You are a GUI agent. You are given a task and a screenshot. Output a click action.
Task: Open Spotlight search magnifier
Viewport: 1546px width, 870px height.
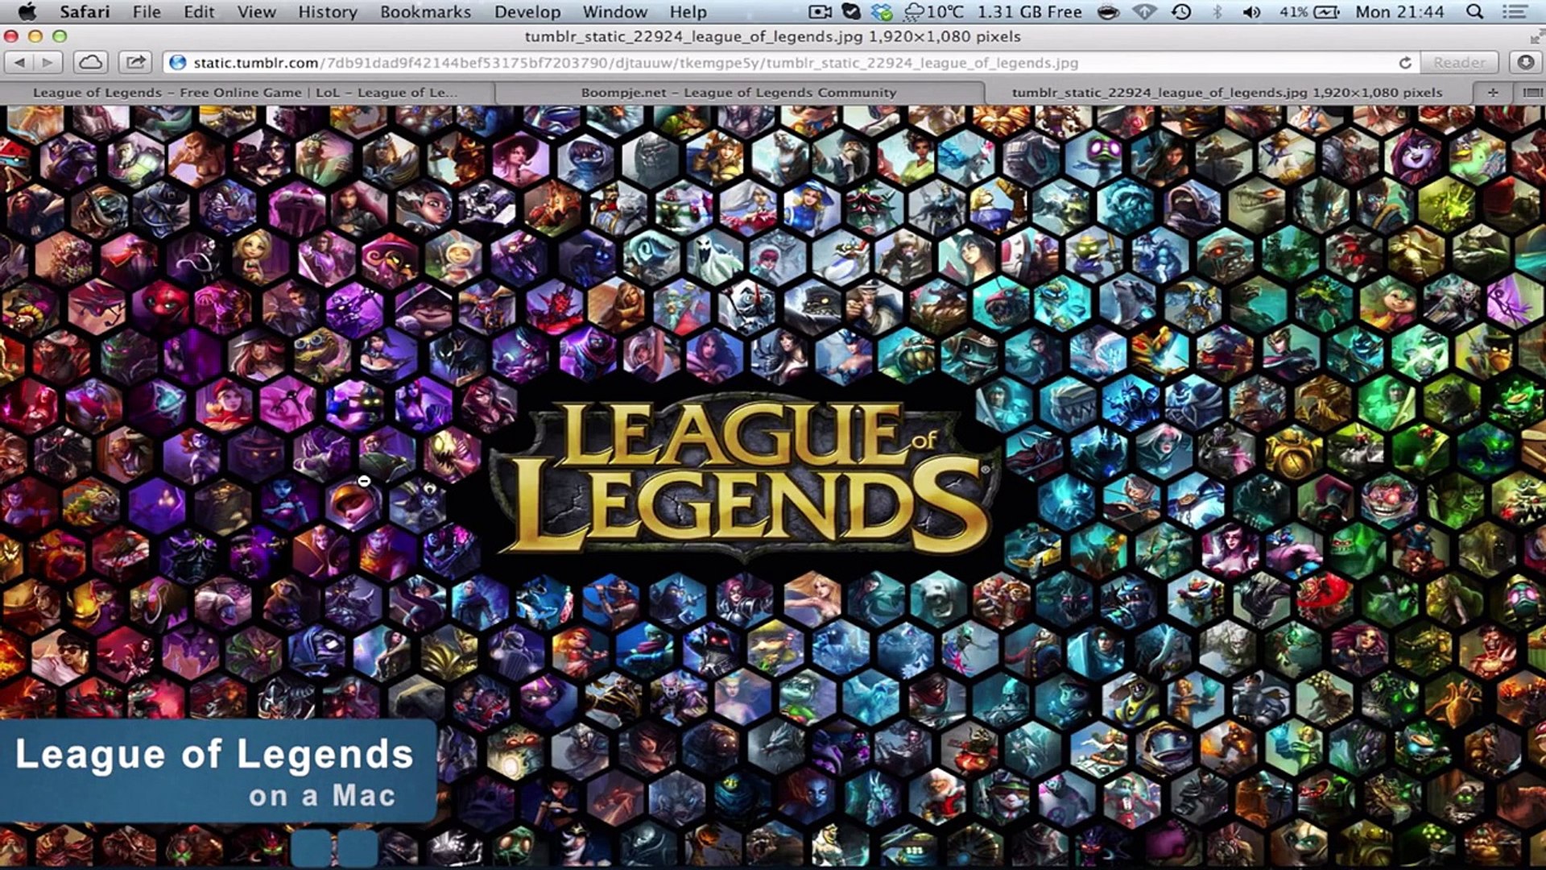[x=1474, y=11]
